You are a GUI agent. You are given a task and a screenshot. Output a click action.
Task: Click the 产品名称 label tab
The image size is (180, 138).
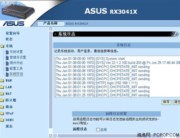[x=51, y=24]
